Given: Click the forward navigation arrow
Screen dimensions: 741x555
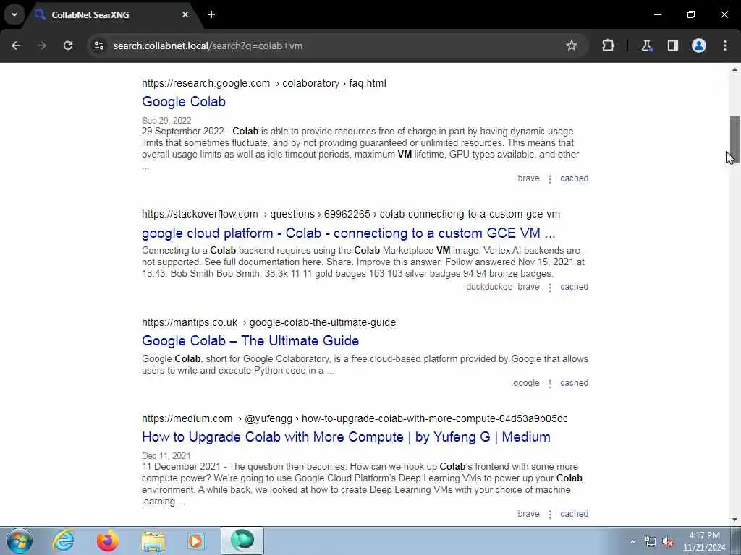Looking at the screenshot, I should 42,46.
